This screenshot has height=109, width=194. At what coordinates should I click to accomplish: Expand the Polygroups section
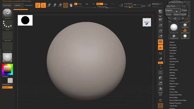pos(173,78)
